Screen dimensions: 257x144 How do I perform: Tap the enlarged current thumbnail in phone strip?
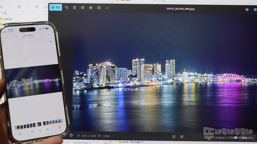39,124
